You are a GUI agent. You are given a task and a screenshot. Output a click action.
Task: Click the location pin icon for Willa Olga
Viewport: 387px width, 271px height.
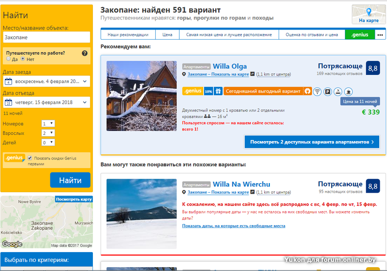184,74
